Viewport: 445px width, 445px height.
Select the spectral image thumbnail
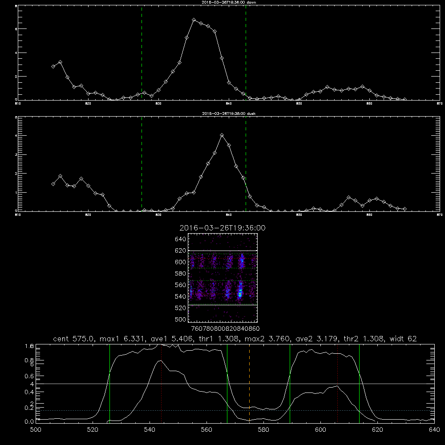223,278
